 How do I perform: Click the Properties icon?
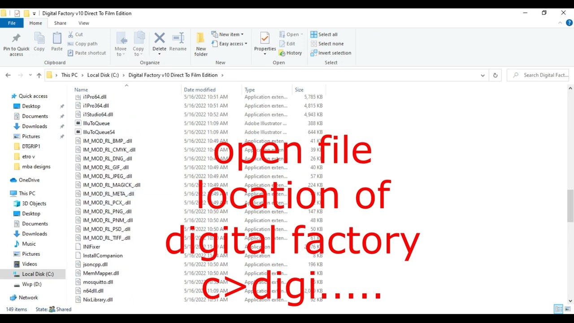pyautogui.click(x=265, y=39)
